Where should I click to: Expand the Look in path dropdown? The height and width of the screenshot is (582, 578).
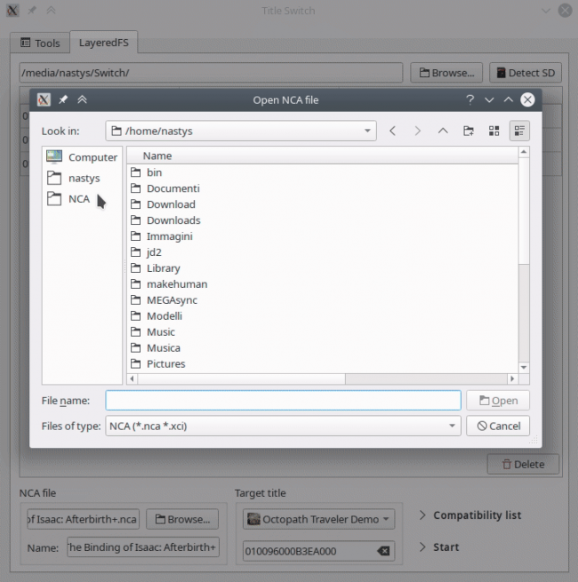coord(368,131)
